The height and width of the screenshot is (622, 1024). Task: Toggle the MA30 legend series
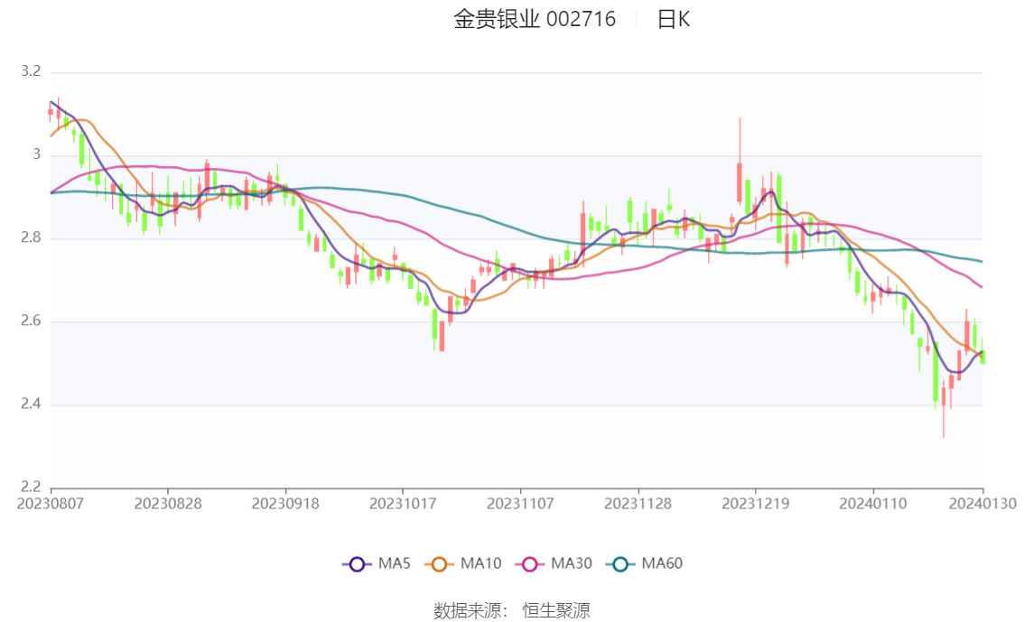click(554, 564)
